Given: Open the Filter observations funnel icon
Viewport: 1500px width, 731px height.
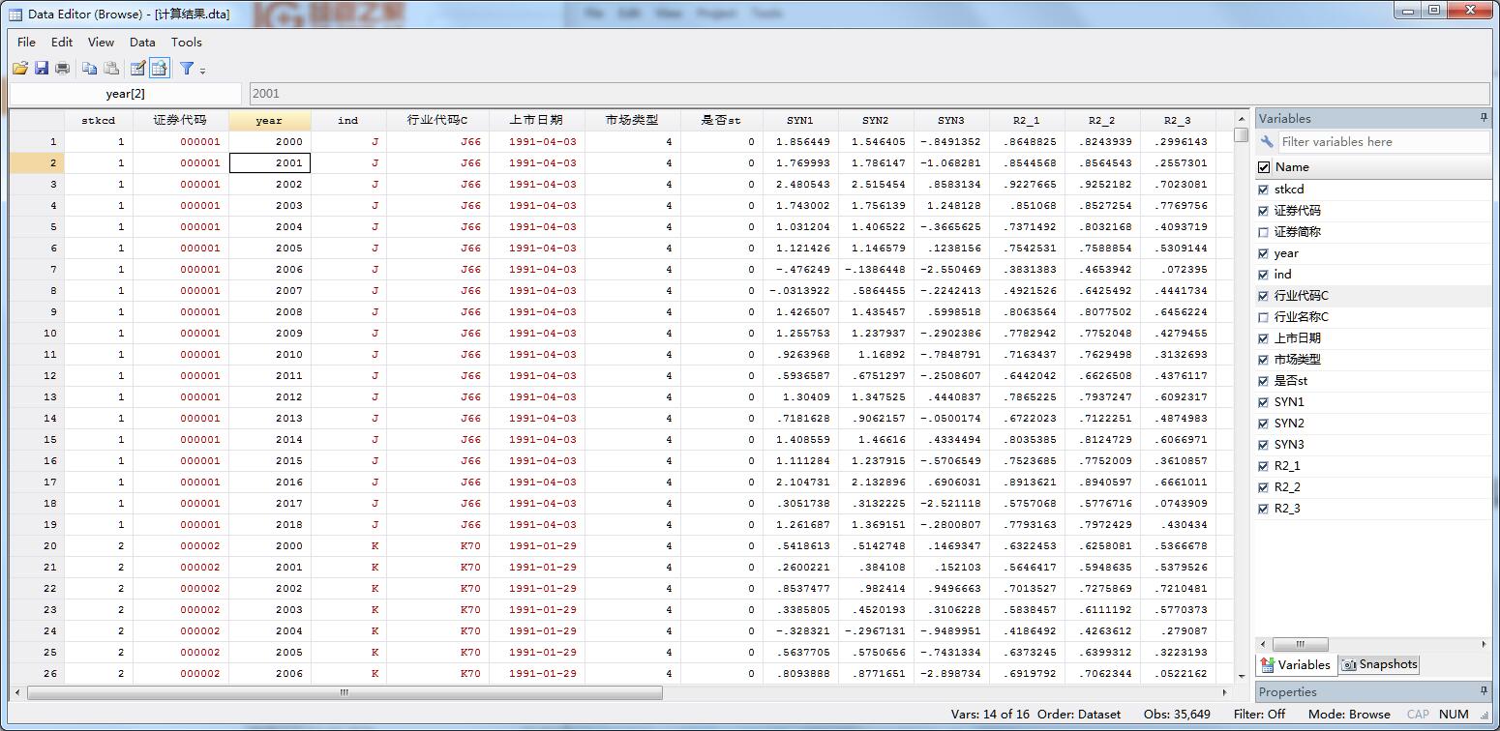Looking at the screenshot, I should [187, 68].
